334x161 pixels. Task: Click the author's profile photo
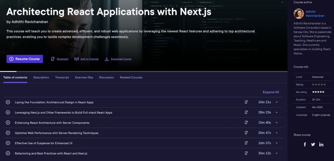(x=299, y=14)
